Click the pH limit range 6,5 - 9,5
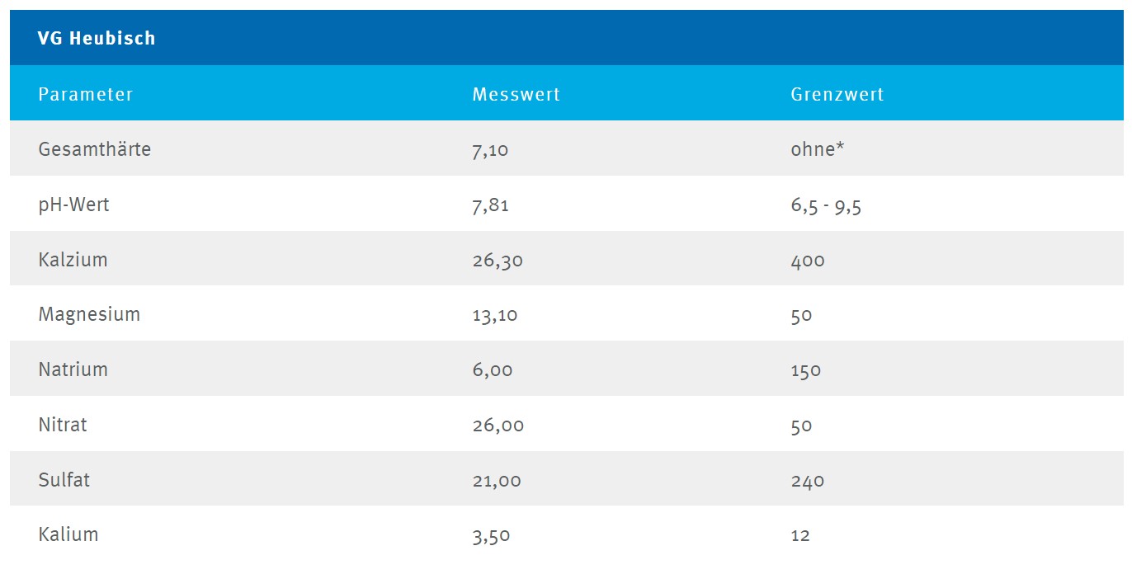The height and width of the screenshot is (574, 1132). 826,205
